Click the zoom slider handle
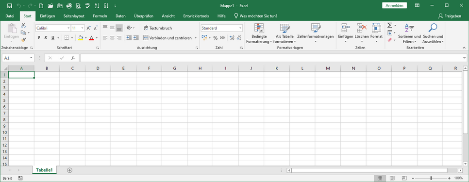The width and height of the screenshot is (469, 182). [431, 178]
